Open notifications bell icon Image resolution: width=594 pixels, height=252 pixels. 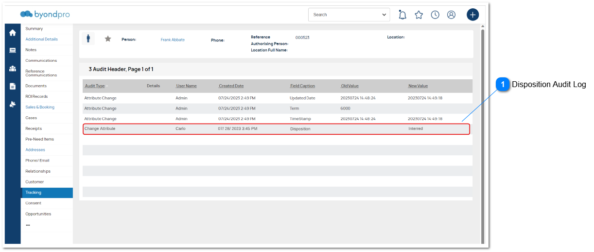pos(402,15)
